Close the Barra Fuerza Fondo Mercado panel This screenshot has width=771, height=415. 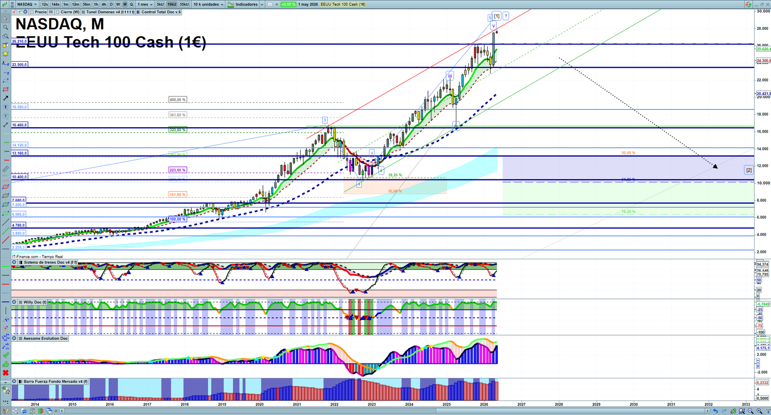click(x=14, y=381)
